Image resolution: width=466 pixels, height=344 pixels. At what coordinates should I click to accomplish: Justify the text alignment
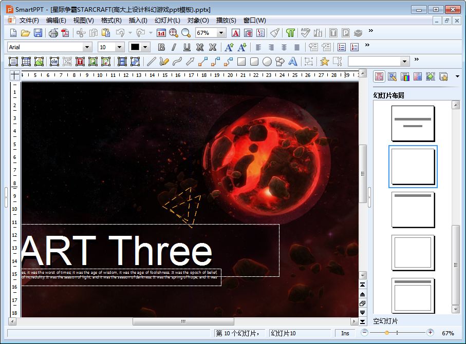(x=297, y=47)
